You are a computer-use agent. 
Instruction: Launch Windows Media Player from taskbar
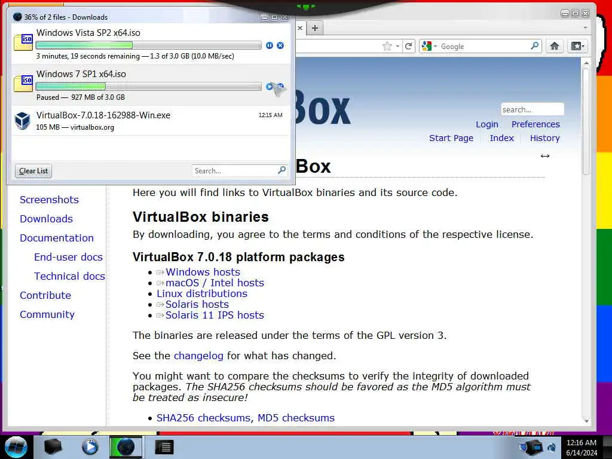(90, 447)
